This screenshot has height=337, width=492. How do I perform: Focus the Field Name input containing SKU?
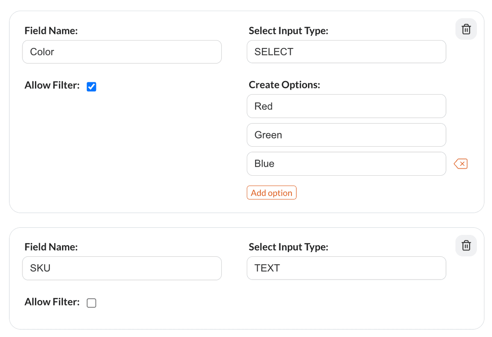click(x=122, y=268)
